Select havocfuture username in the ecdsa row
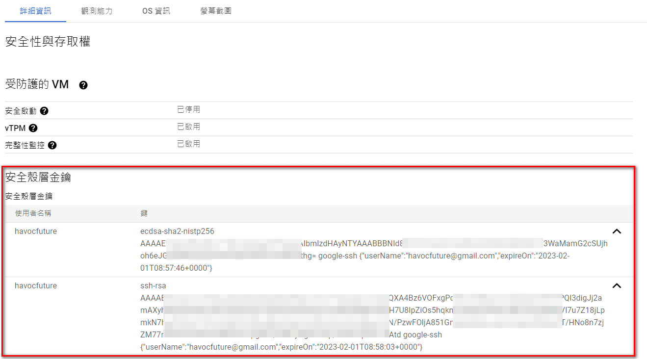 click(36, 231)
